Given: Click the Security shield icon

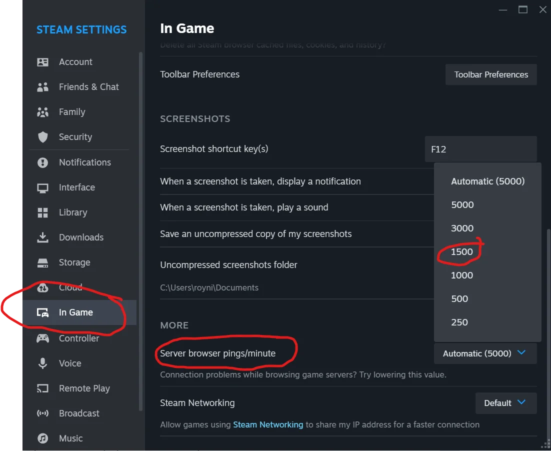Looking at the screenshot, I should [43, 137].
